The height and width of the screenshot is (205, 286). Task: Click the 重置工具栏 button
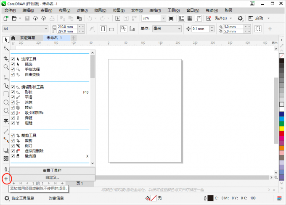[52, 171]
